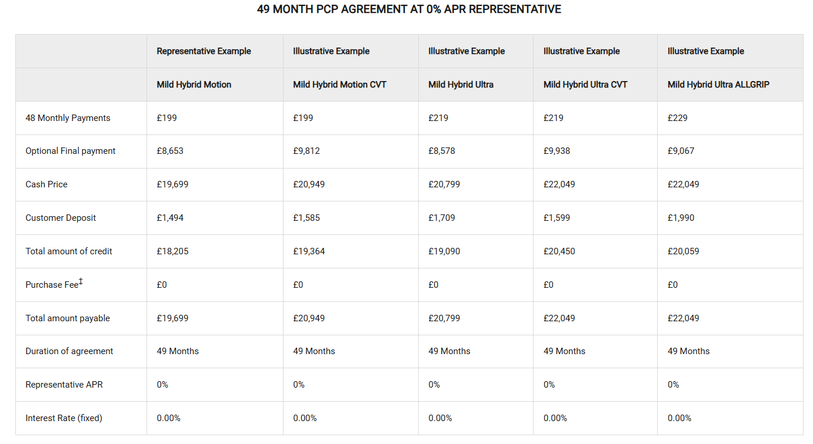Select the Representative Example column header
The height and width of the screenshot is (444, 813).
[x=204, y=51]
